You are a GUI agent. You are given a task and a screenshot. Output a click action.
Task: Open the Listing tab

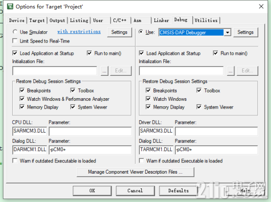tap(79, 21)
